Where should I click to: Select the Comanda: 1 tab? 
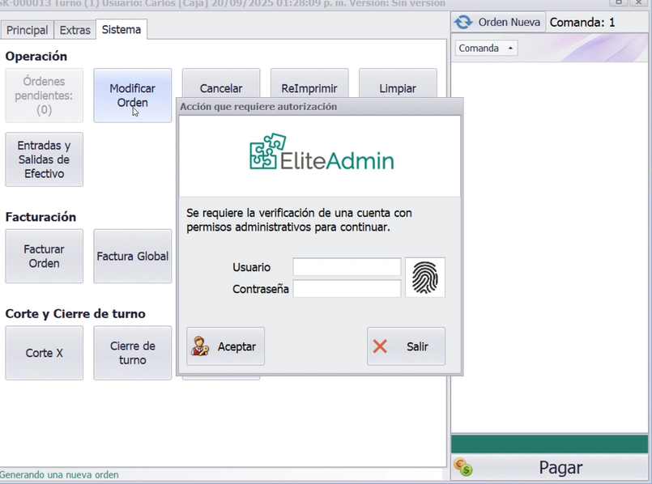coord(582,23)
